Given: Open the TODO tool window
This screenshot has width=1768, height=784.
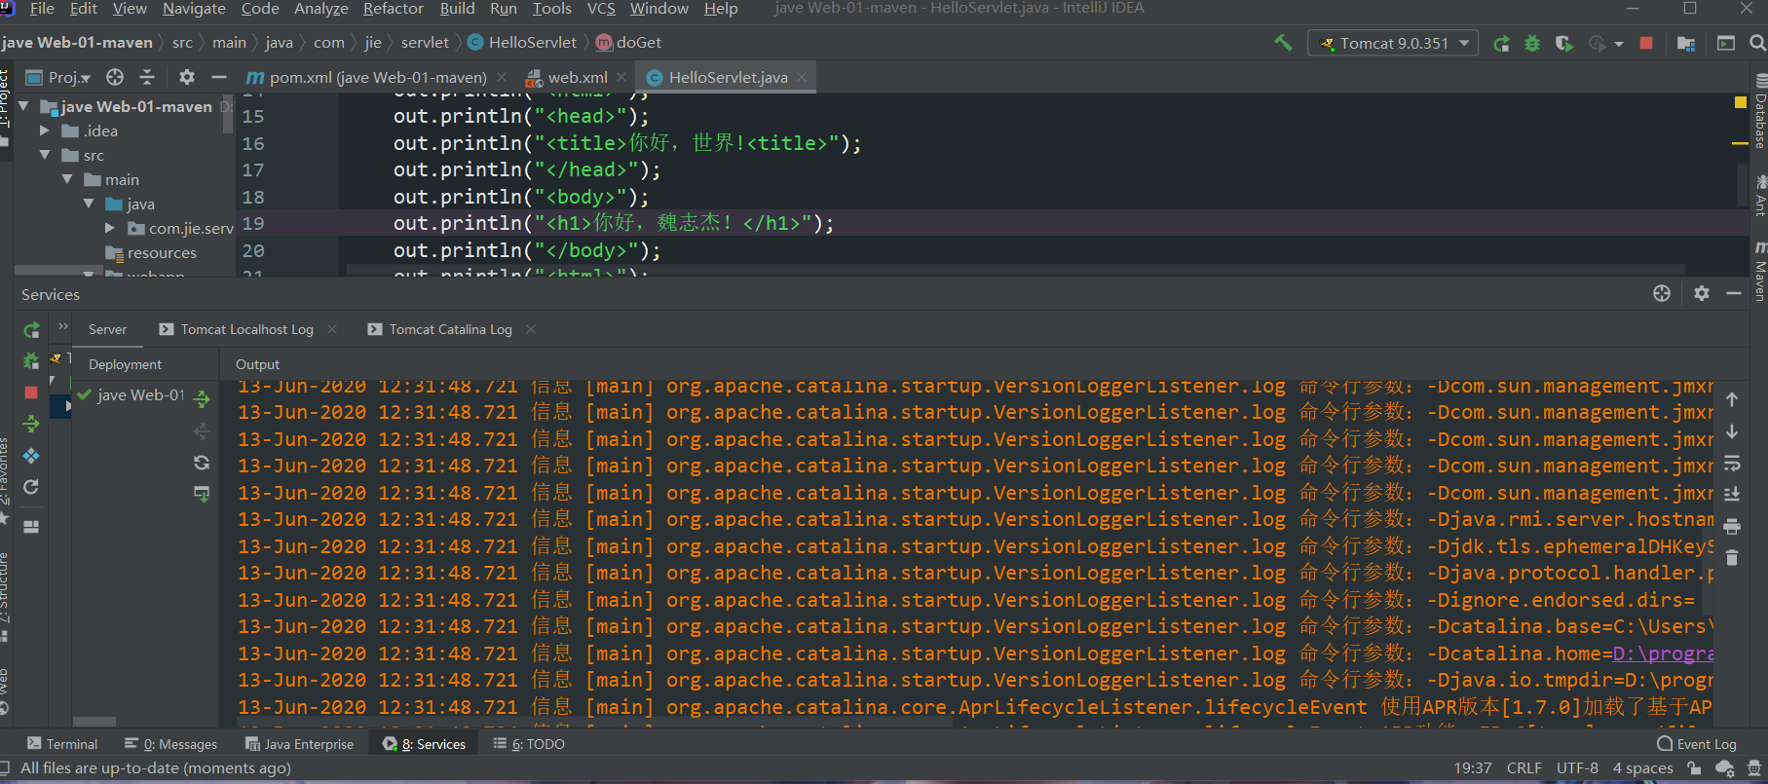Looking at the screenshot, I should [529, 744].
